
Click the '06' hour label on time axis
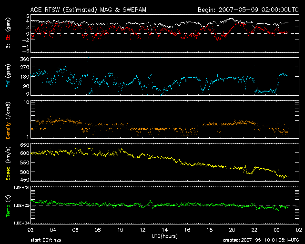coord(75,230)
